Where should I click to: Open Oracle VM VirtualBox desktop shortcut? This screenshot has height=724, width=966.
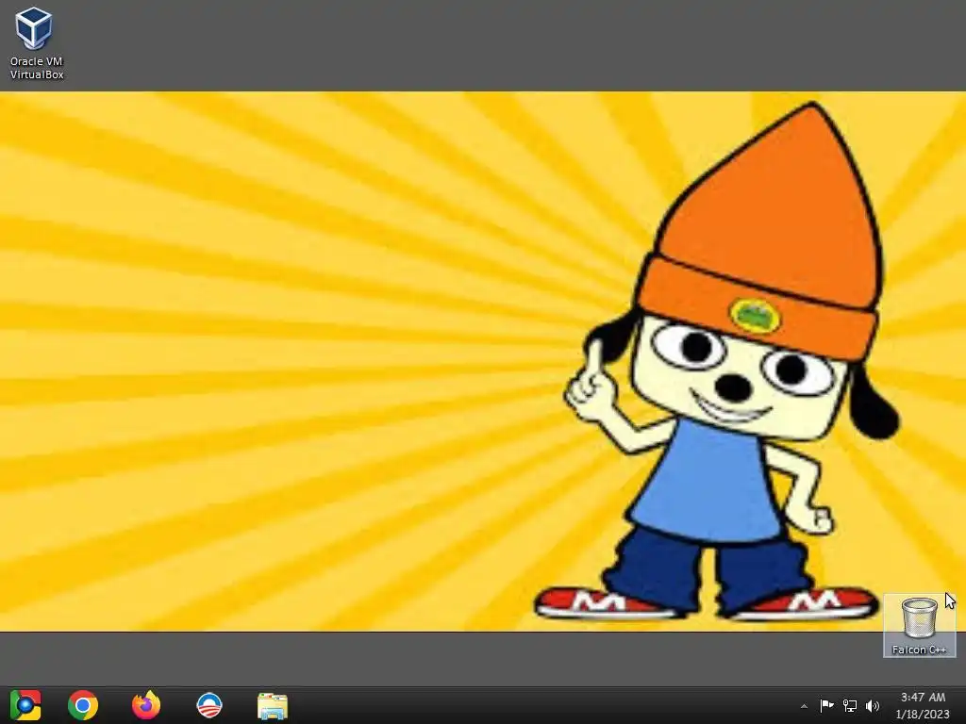[x=36, y=43]
